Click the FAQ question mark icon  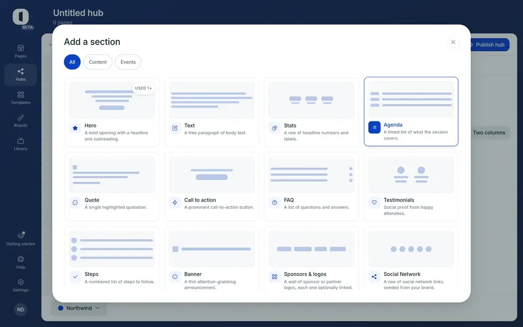(x=275, y=203)
